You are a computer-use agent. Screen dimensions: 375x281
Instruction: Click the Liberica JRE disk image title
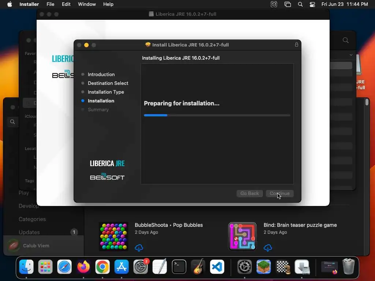pyautogui.click(x=186, y=14)
